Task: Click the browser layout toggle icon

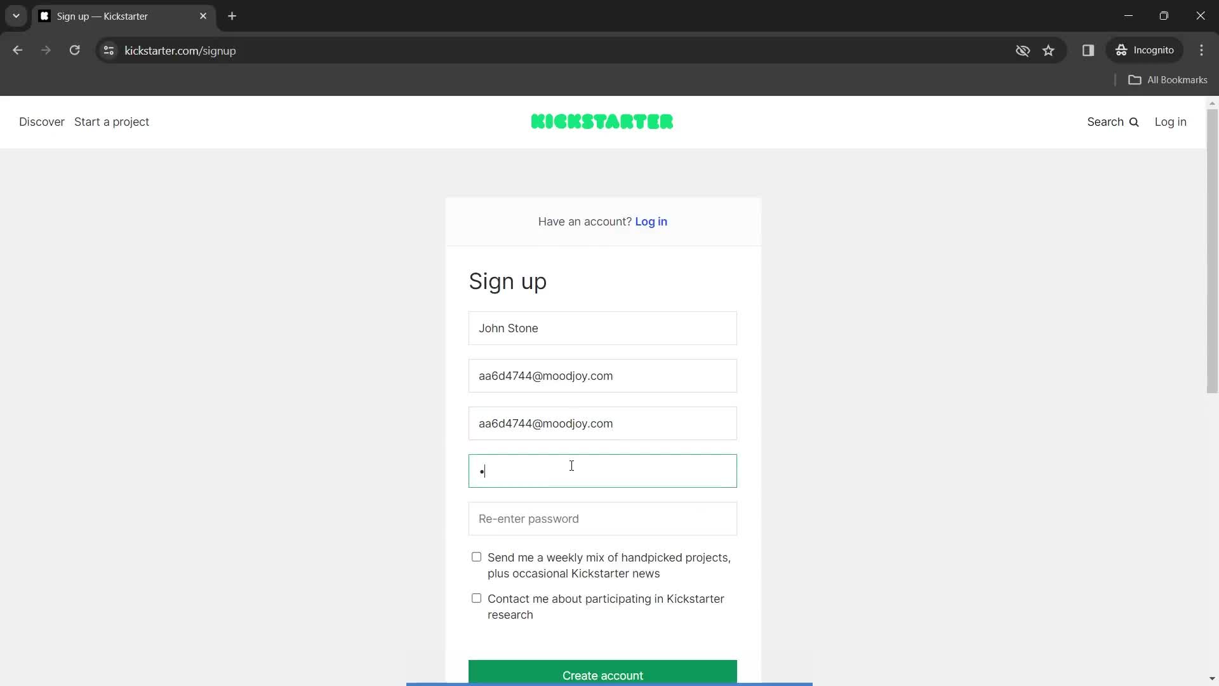Action: coord(1088,50)
